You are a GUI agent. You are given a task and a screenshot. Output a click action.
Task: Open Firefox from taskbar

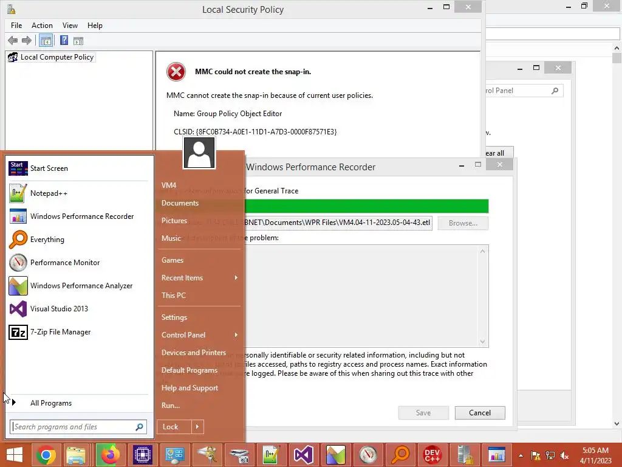(x=111, y=455)
